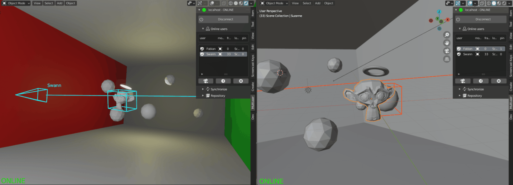Snap view to user camera, left panel

pos(206,81)
